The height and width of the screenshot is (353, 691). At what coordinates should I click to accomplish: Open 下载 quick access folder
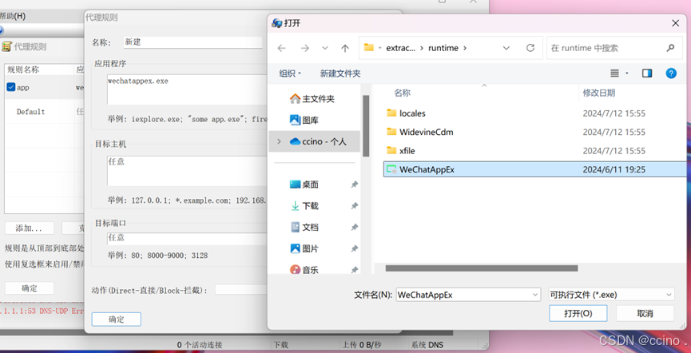coord(304,206)
